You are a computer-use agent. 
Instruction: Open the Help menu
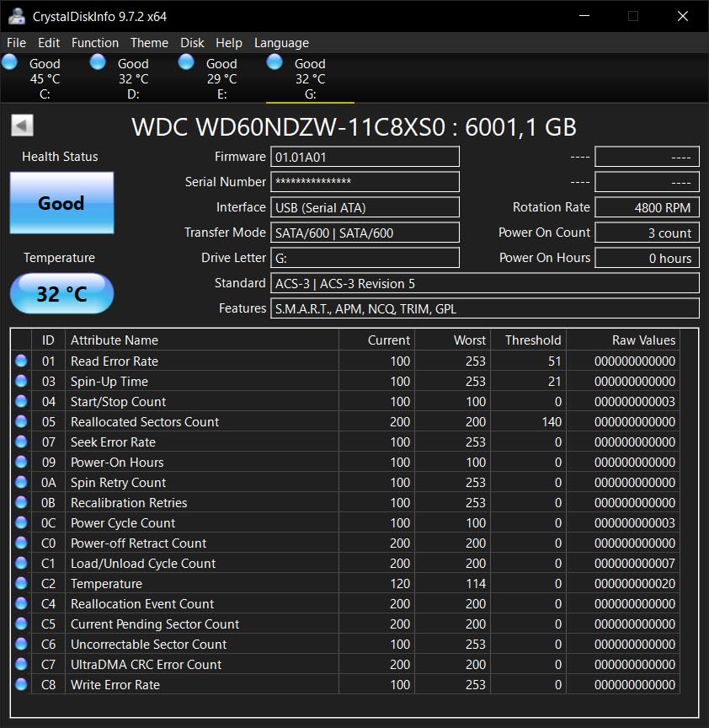coord(229,43)
